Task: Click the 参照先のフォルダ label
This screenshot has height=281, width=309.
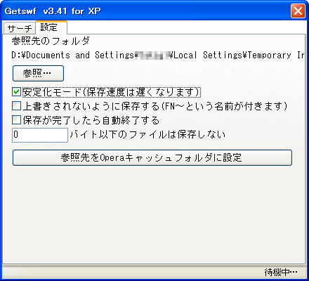Action: click(x=51, y=41)
